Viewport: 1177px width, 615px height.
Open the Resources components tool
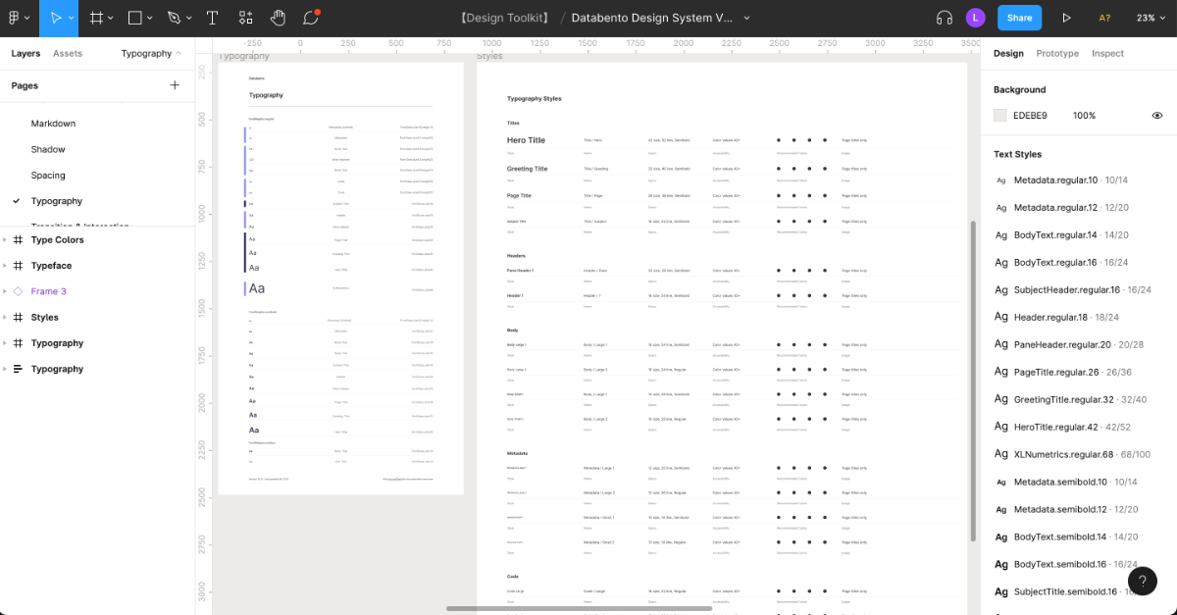click(245, 18)
